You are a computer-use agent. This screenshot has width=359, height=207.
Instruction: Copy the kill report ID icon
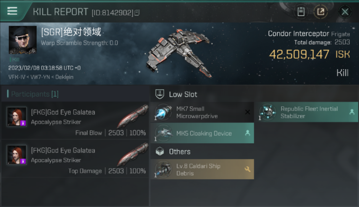pos(137,12)
